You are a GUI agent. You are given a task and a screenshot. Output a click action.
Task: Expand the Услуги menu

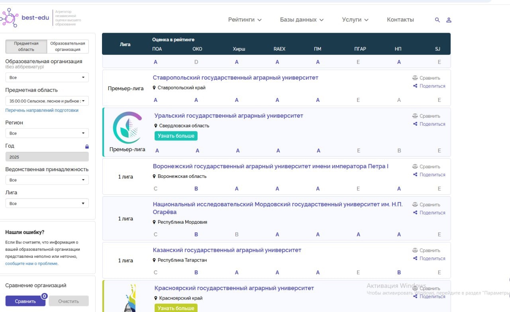pyautogui.click(x=355, y=19)
